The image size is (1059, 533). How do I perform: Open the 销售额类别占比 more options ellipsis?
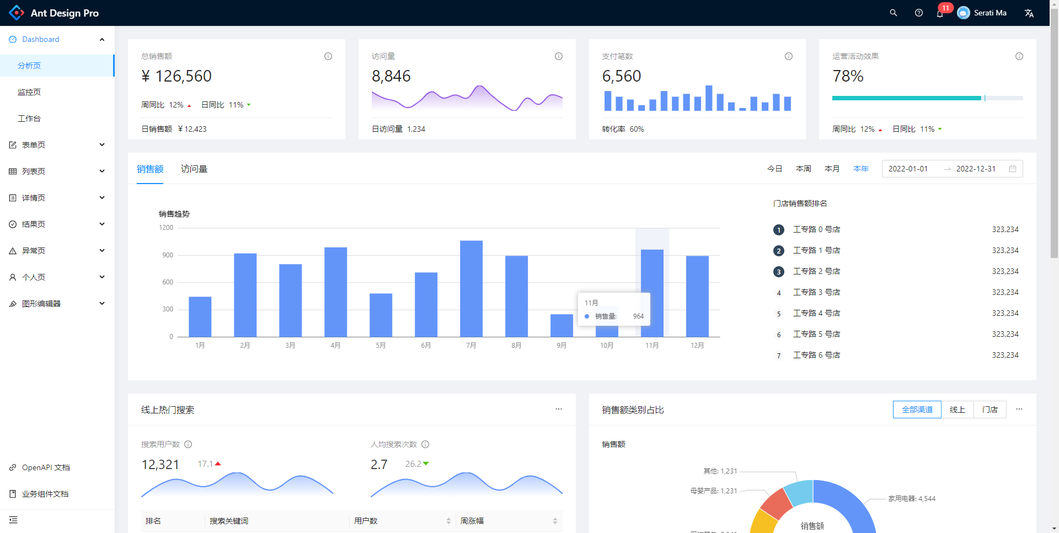point(1019,409)
